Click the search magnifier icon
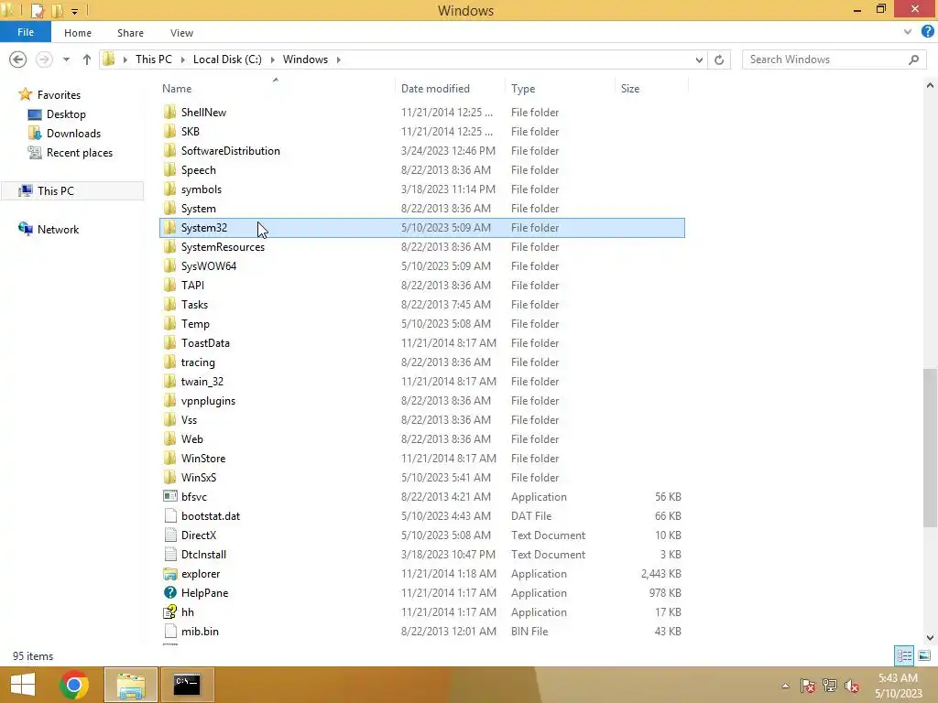The height and width of the screenshot is (703, 938). tap(913, 59)
